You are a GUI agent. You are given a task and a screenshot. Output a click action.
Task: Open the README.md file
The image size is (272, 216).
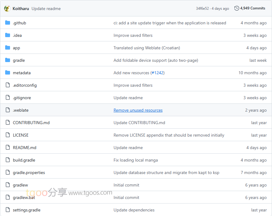tap(25, 148)
